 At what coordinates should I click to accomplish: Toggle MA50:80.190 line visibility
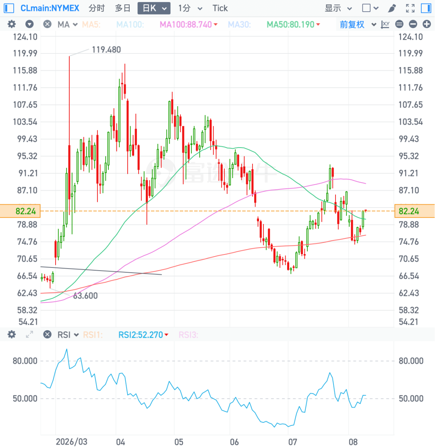point(293,25)
